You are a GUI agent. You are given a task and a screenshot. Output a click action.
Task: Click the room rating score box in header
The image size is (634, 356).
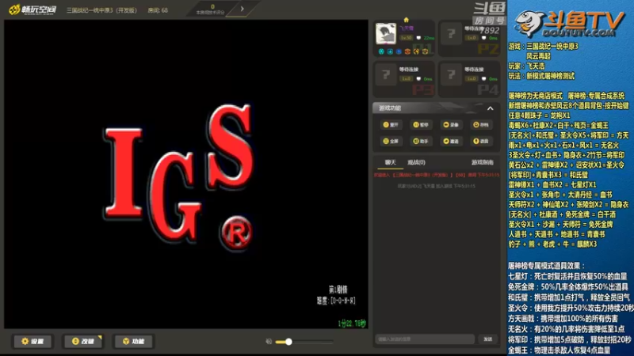212,9
